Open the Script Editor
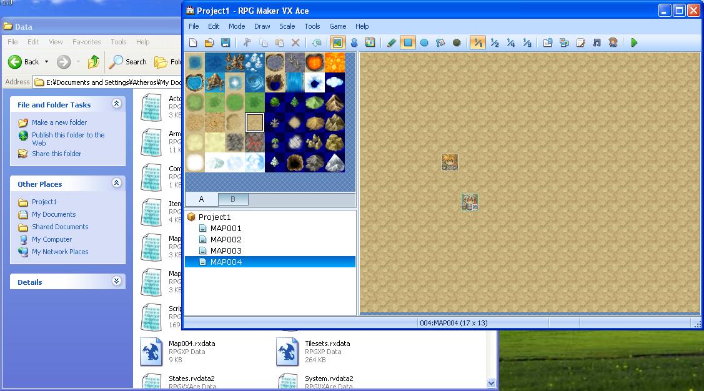This screenshot has height=391, width=704. click(582, 42)
